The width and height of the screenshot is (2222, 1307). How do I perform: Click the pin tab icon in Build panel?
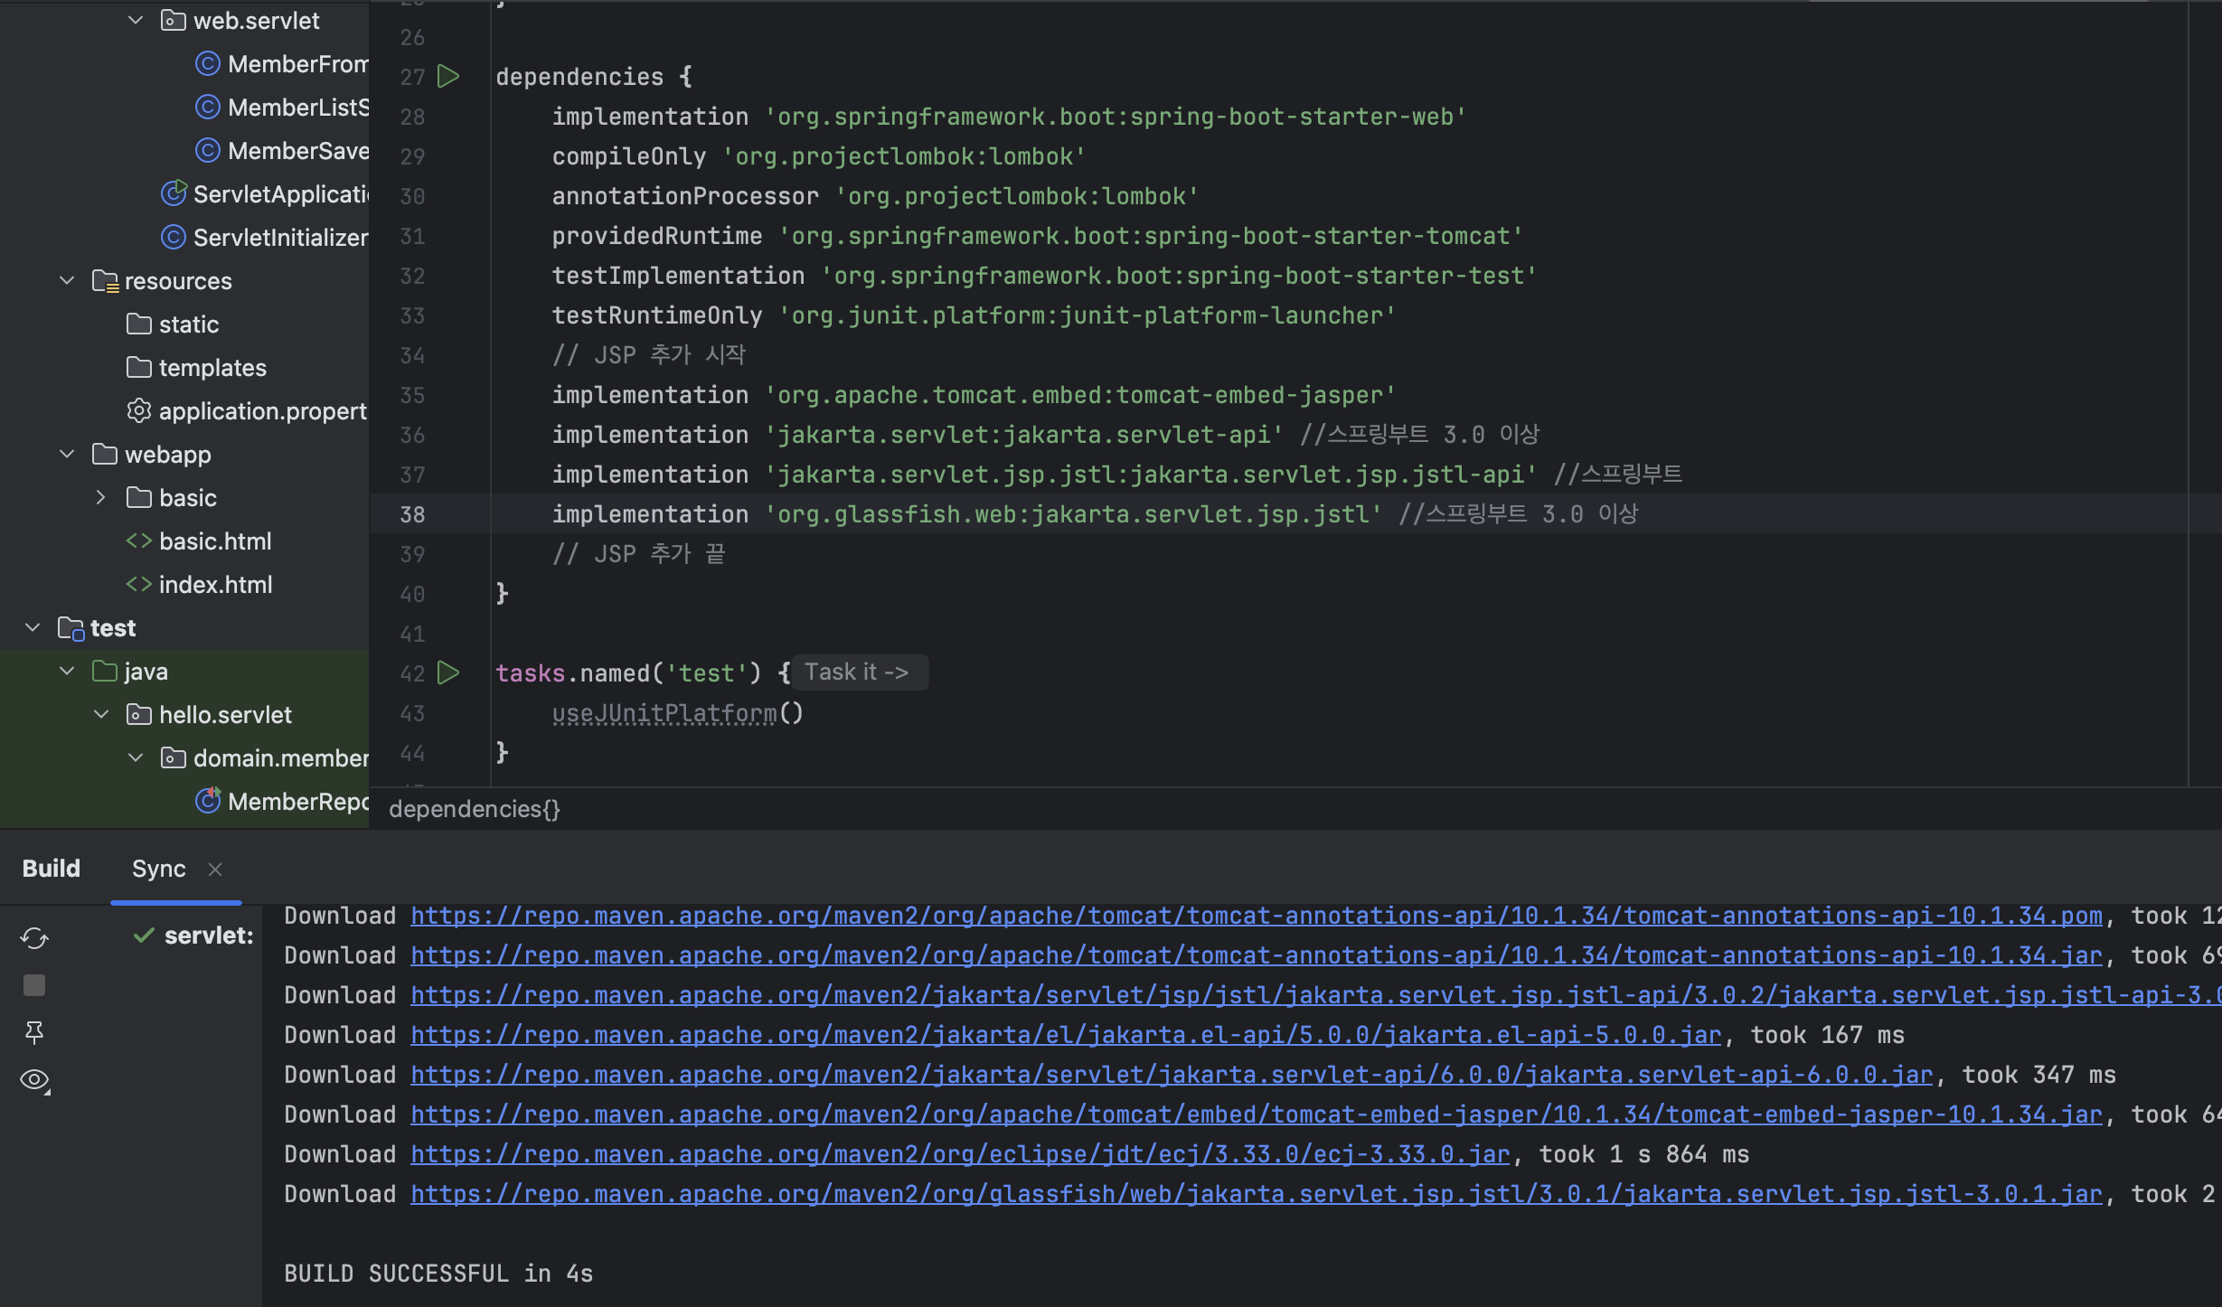(34, 1032)
